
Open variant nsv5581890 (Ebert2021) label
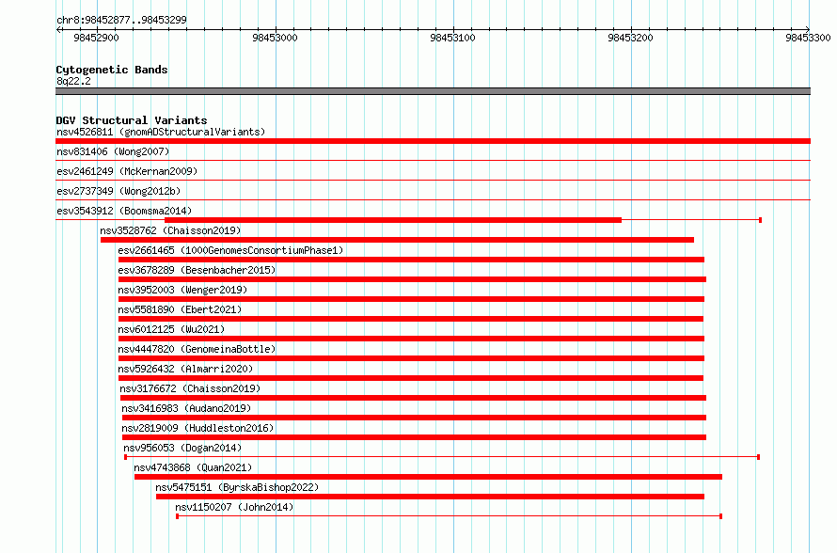click(x=180, y=309)
